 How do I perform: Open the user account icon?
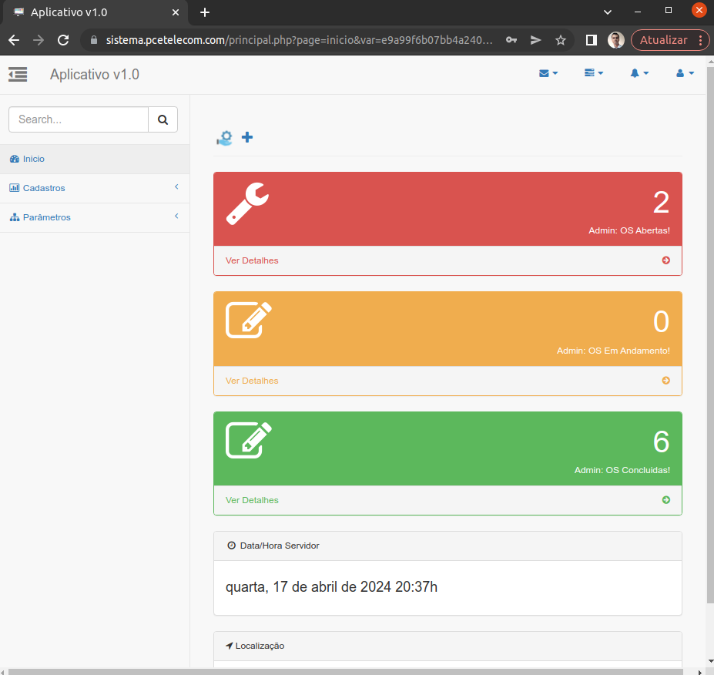[681, 73]
